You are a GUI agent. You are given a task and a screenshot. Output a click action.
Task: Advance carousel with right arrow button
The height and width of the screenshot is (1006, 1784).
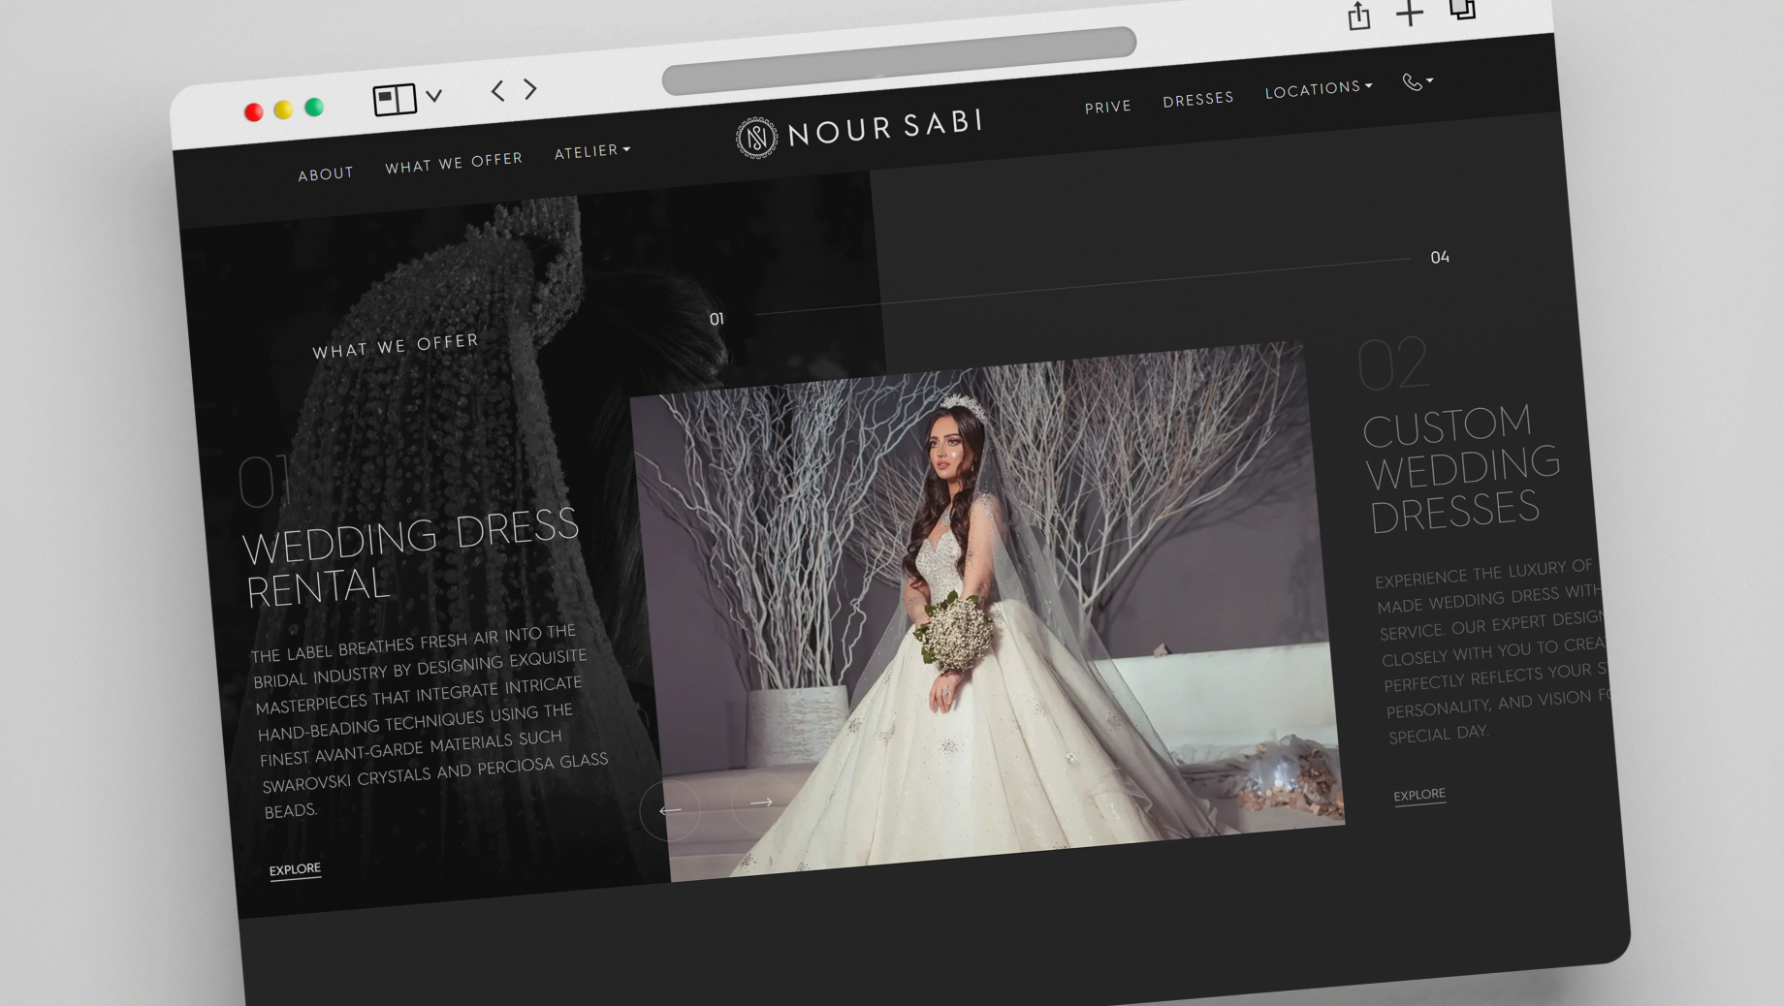click(761, 802)
